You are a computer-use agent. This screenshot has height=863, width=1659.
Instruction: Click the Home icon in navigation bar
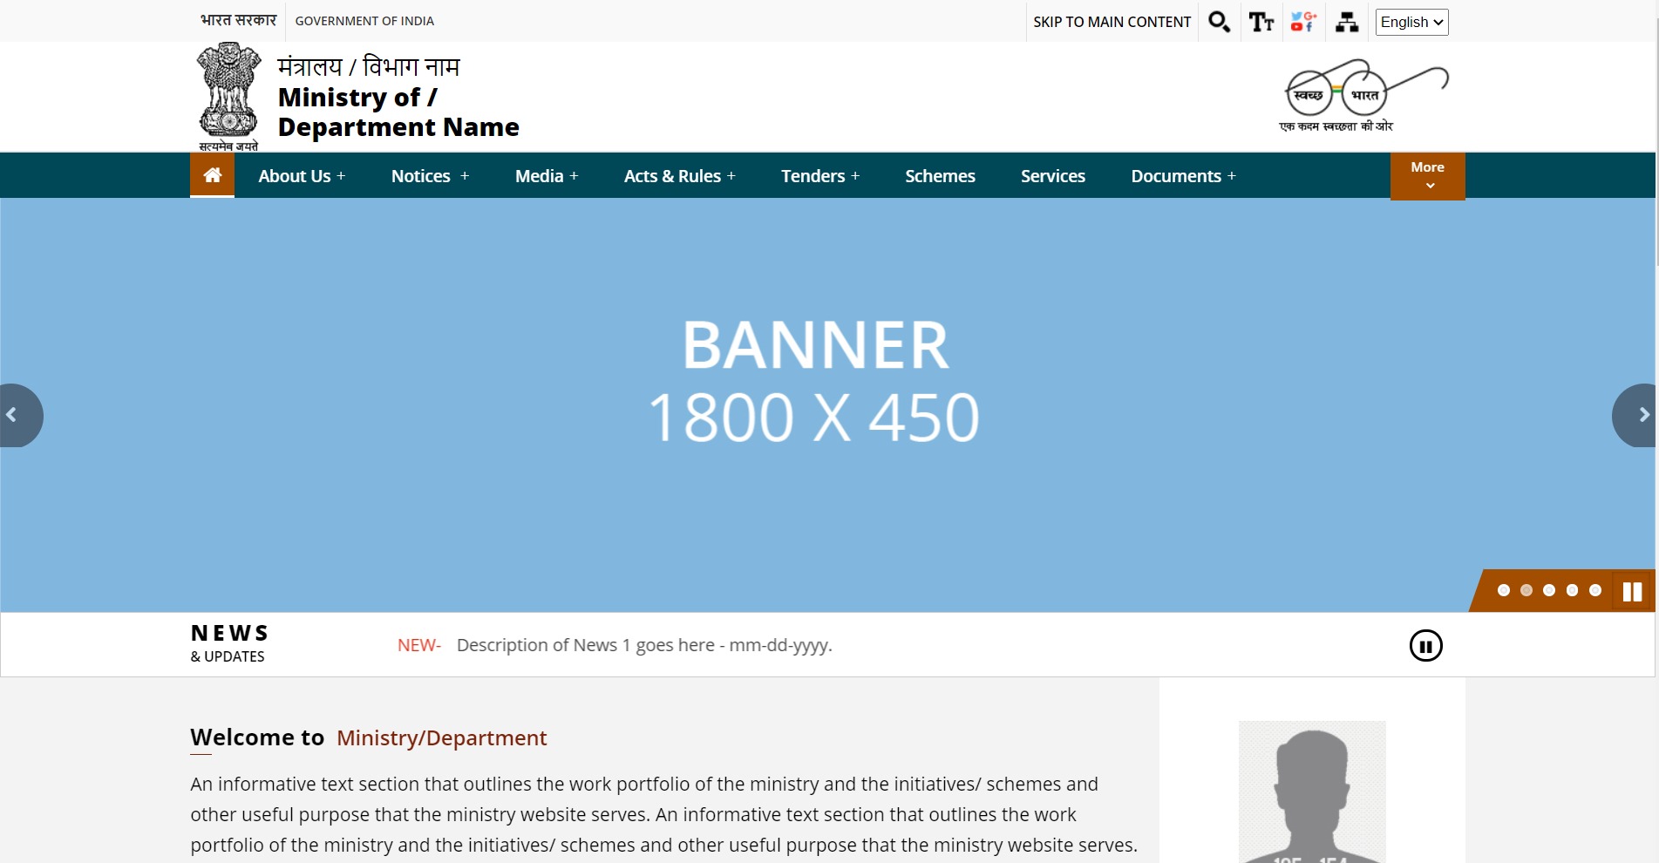point(212,175)
